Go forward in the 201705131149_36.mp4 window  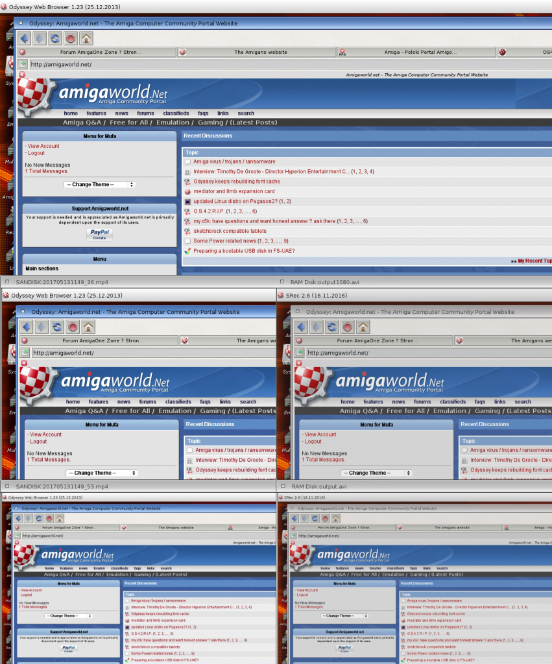tap(42, 327)
